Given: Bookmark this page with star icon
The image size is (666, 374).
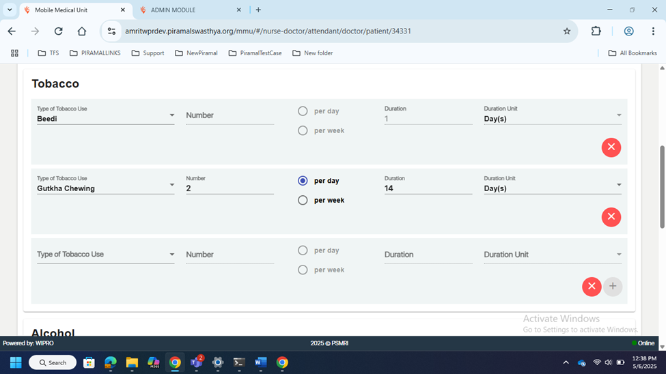Looking at the screenshot, I should [x=566, y=31].
